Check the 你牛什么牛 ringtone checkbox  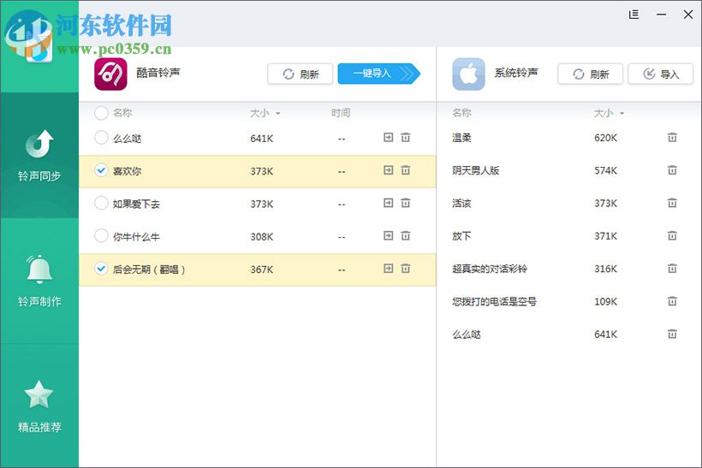point(101,236)
